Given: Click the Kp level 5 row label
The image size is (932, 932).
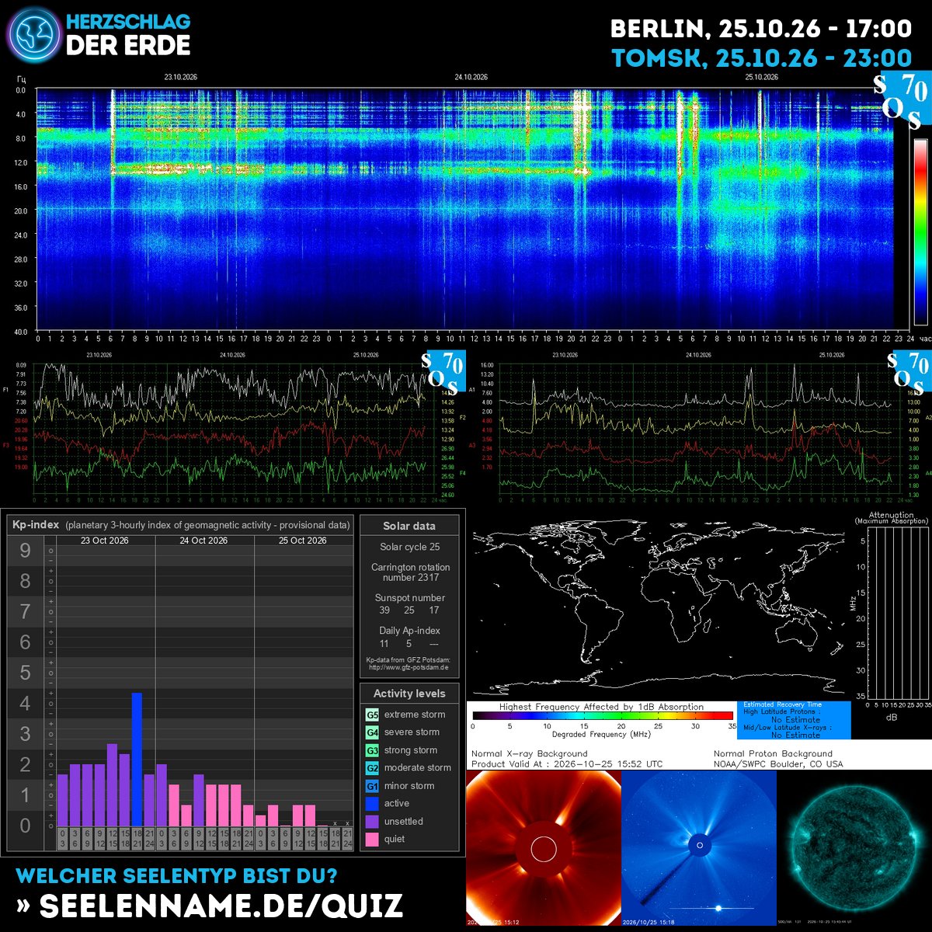Looking at the screenshot, I should click(26, 673).
